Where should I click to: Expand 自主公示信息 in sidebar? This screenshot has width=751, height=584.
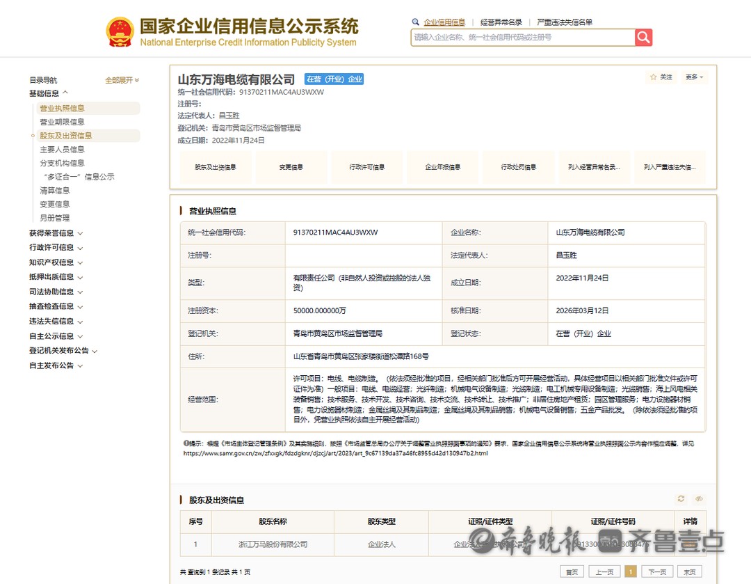(x=56, y=336)
